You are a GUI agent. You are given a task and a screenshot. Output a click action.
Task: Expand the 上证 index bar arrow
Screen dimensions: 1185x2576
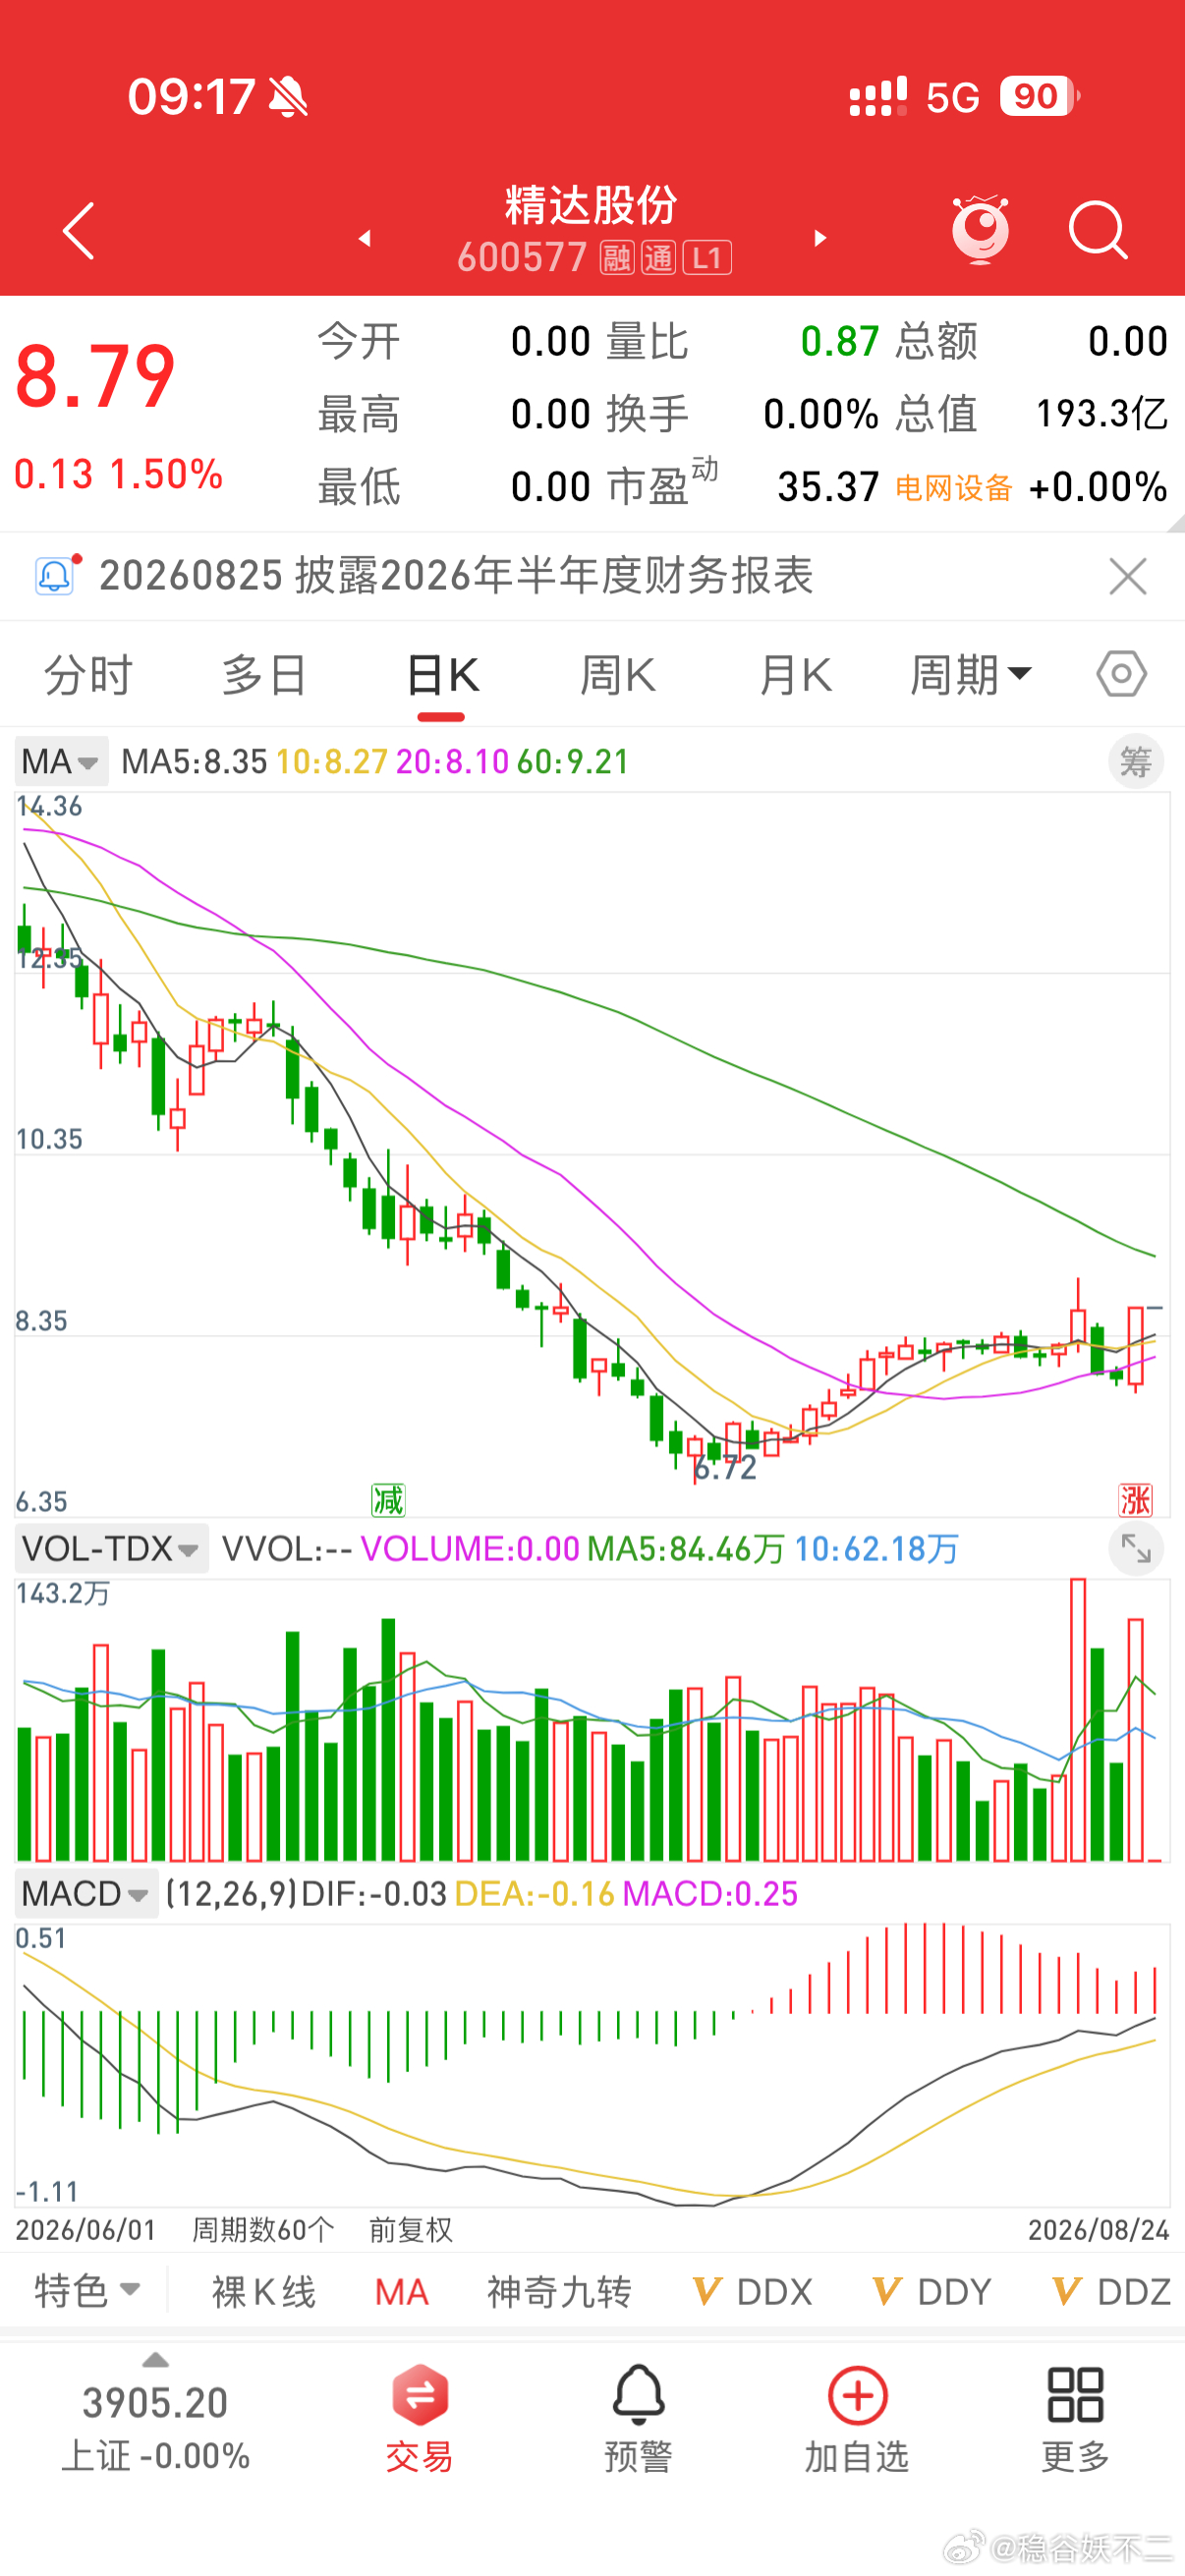click(155, 2360)
